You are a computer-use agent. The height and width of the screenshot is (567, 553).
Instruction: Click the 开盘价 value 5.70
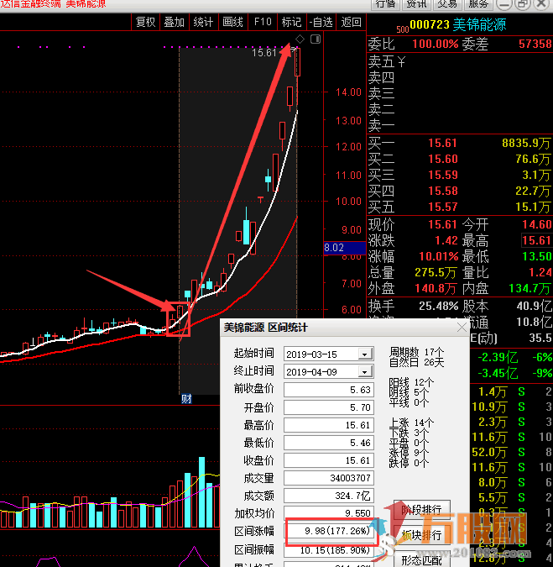(x=329, y=407)
